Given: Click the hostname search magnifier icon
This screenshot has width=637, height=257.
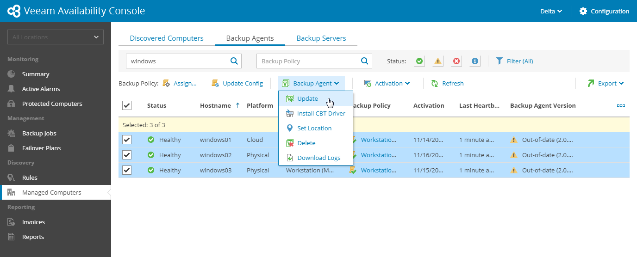Looking at the screenshot, I should 235,61.
